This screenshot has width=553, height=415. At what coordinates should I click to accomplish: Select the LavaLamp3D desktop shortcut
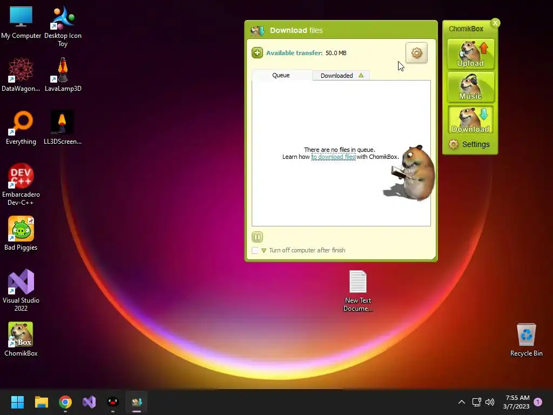(63, 75)
